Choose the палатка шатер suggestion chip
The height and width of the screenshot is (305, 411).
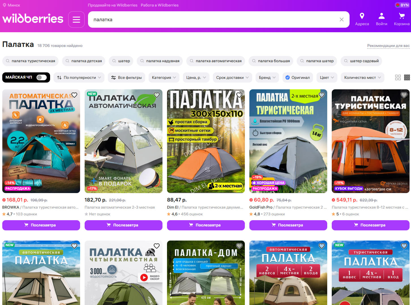coord(317,61)
